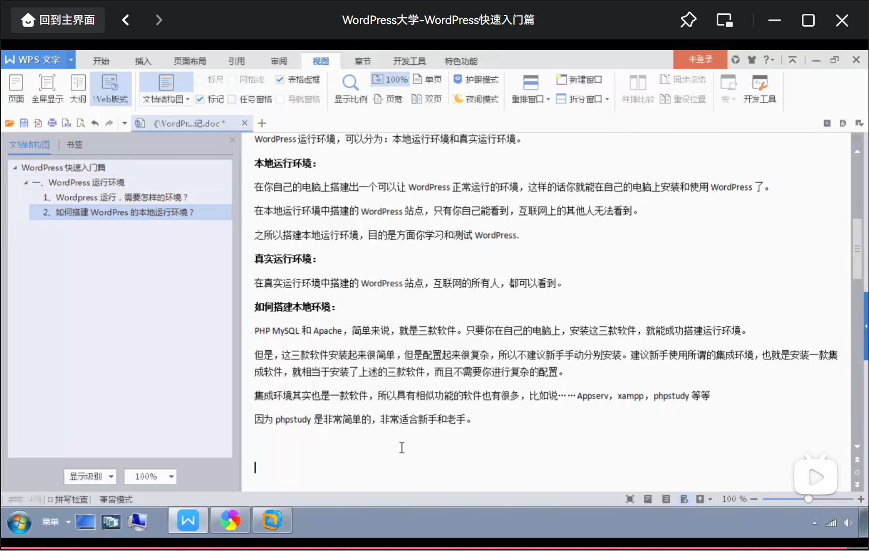Open the split window dropdown (拆分窗口)

[583, 99]
